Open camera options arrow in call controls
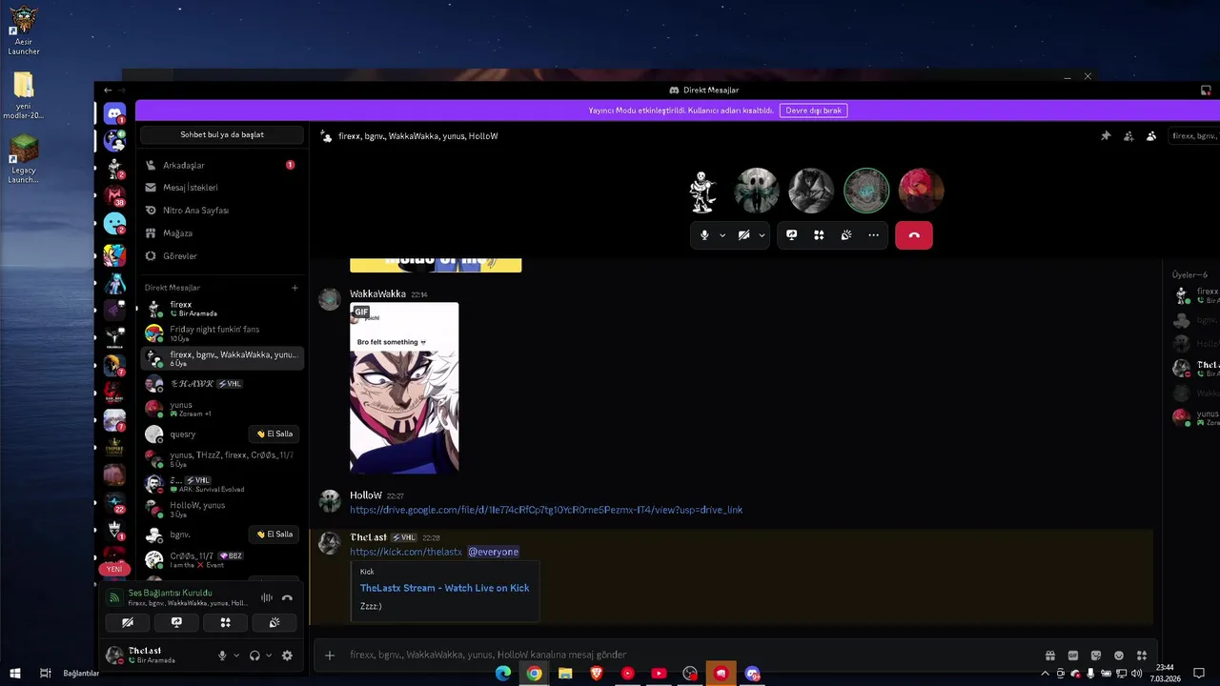1220x686 pixels. (762, 235)
